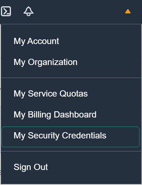
Task: Select My Account from the menu
Action: pyautogui.click(x=36, y=41)
